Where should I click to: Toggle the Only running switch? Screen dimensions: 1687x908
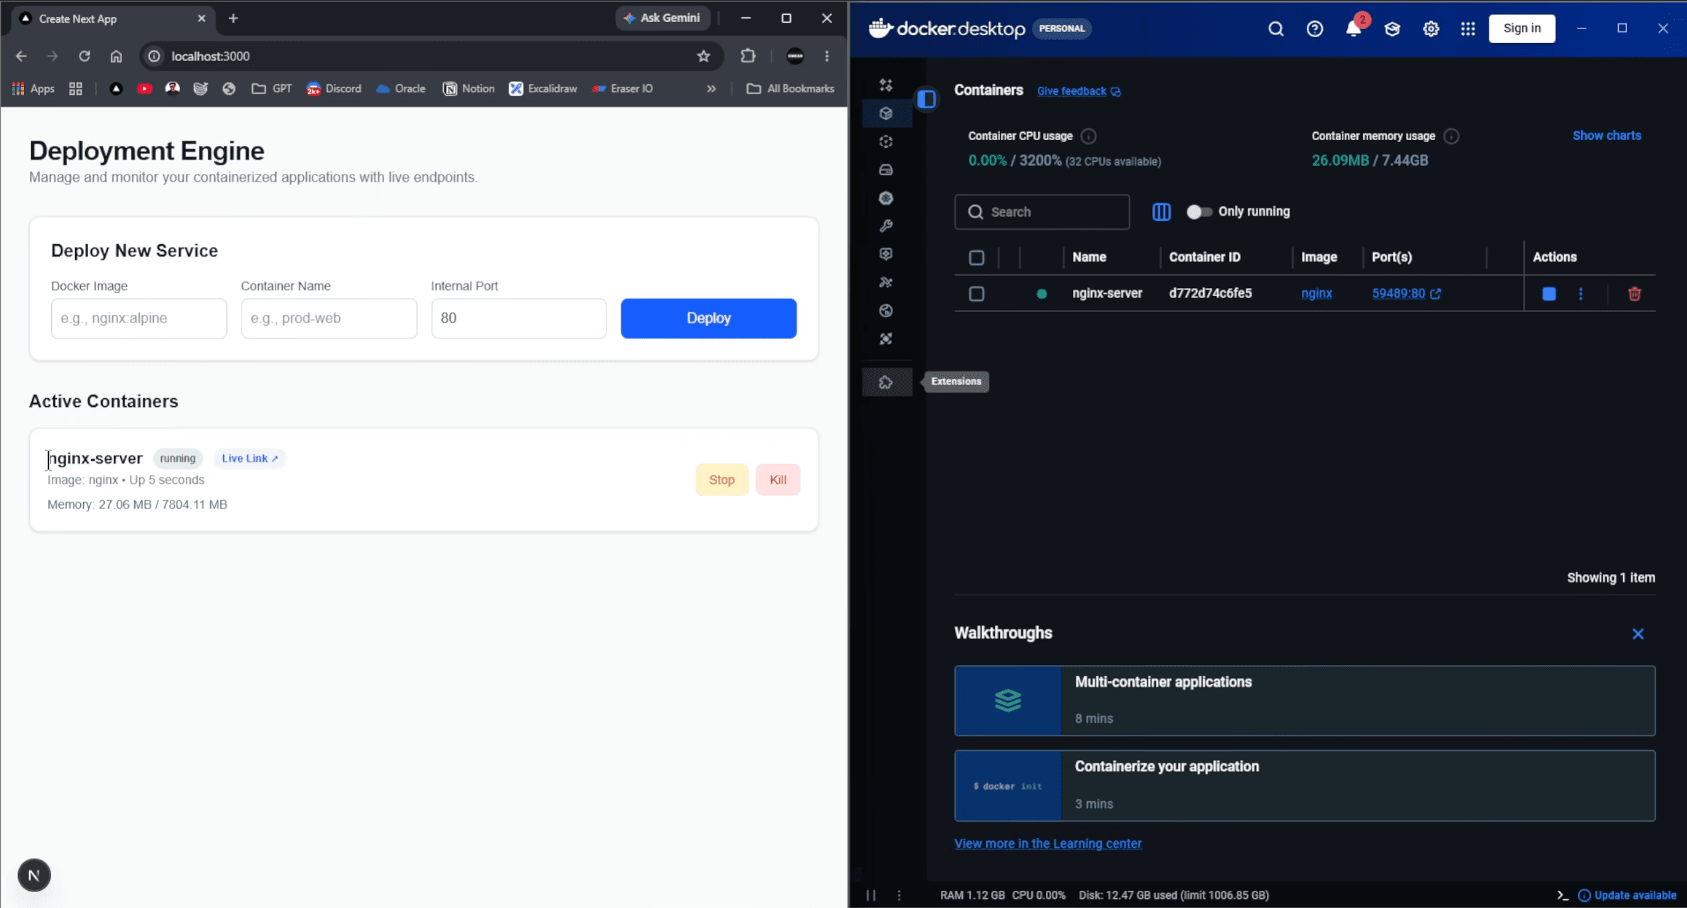coord(1199,212)
